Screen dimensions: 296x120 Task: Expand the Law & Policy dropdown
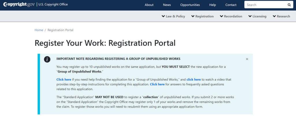173,16
